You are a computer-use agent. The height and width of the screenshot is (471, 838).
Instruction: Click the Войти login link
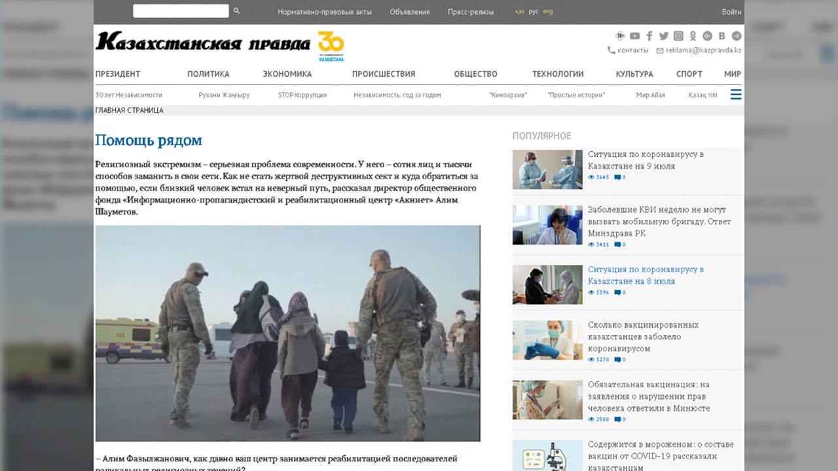(731, 12)
